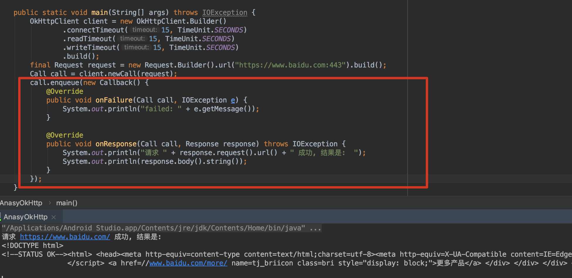This screenshot has width=572, height=278.
Task: Click the readTimeout method call
Action: tap(89, 39)
